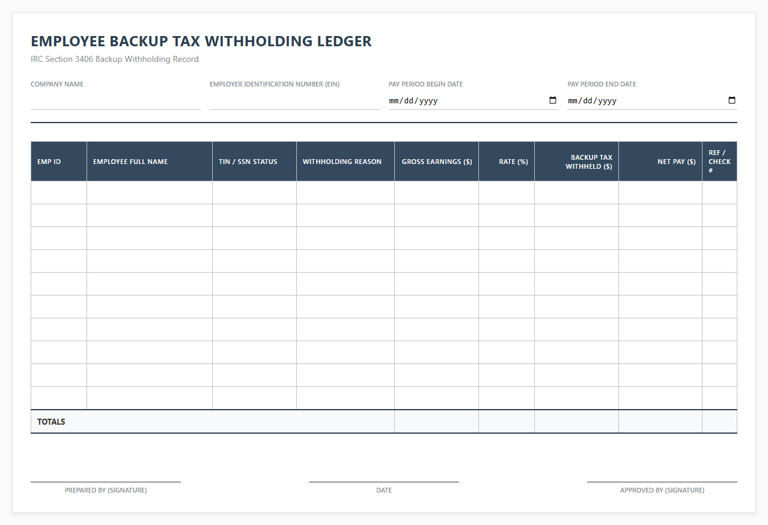
Task: Click the Pay Period Begin Date label
Action: [426, 84]
